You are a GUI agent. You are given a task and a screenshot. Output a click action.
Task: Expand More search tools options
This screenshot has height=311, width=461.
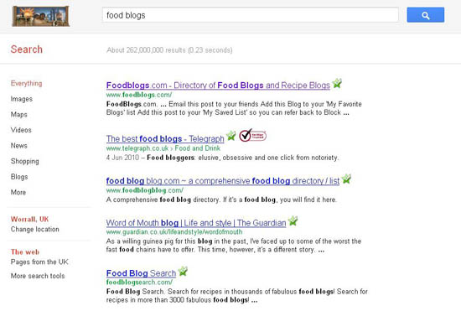click(x=38, y=276)
